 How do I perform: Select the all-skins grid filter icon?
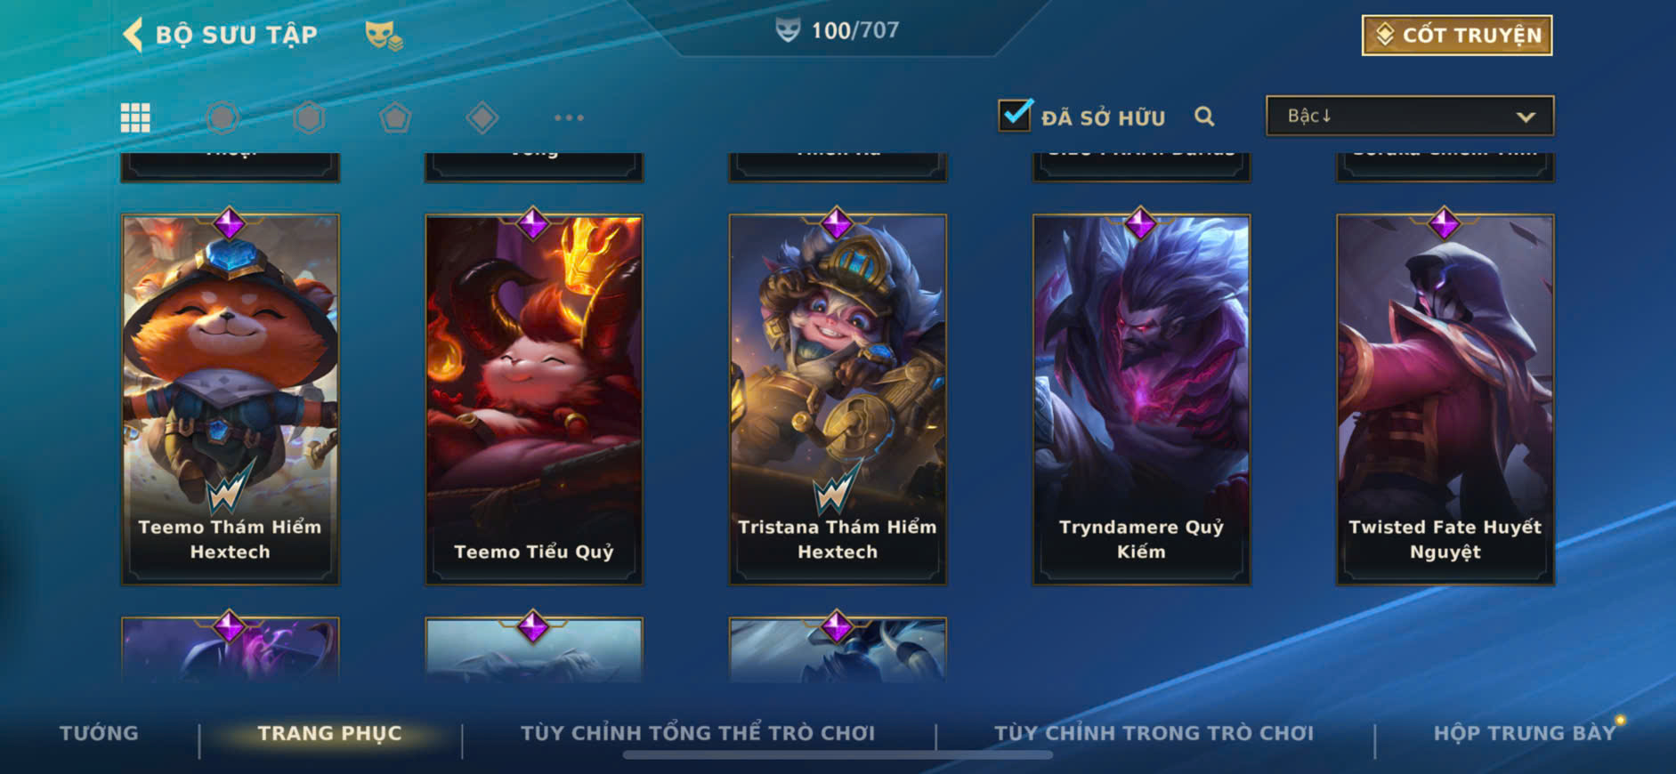(135, 117)
